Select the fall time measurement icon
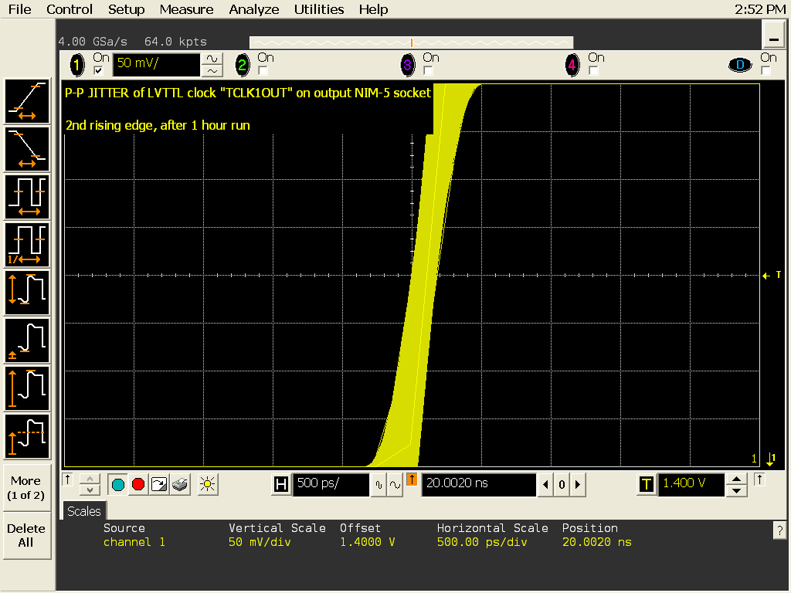The image size is (791, 593). coord(28,149)
